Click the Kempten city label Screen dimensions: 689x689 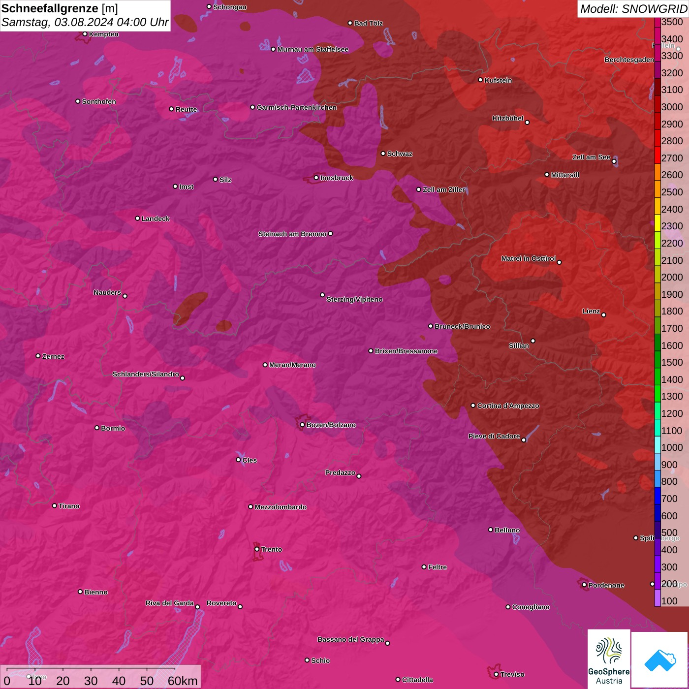click(x=103, y=34)
